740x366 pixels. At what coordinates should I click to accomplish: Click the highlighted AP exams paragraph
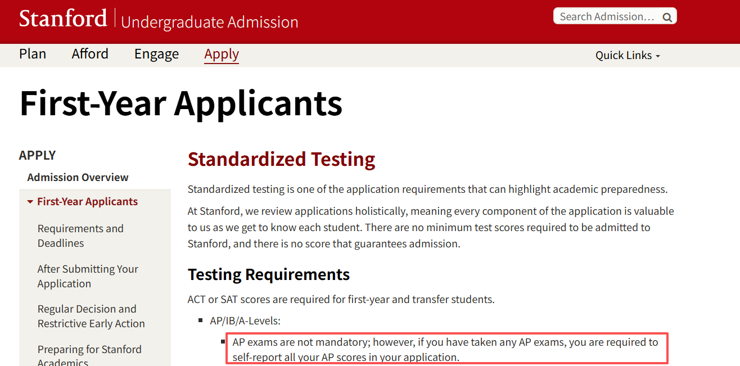[445, 349]
